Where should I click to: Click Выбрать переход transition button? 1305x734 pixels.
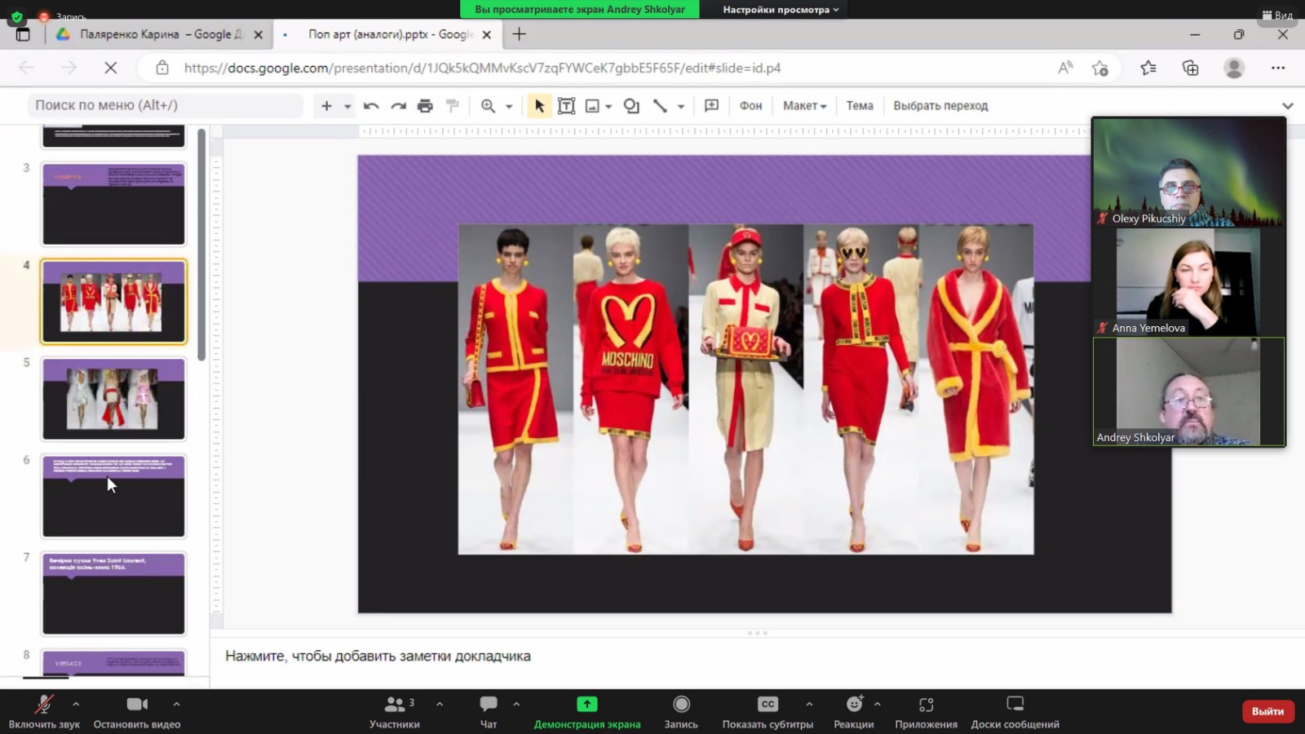tap(940, 105)
